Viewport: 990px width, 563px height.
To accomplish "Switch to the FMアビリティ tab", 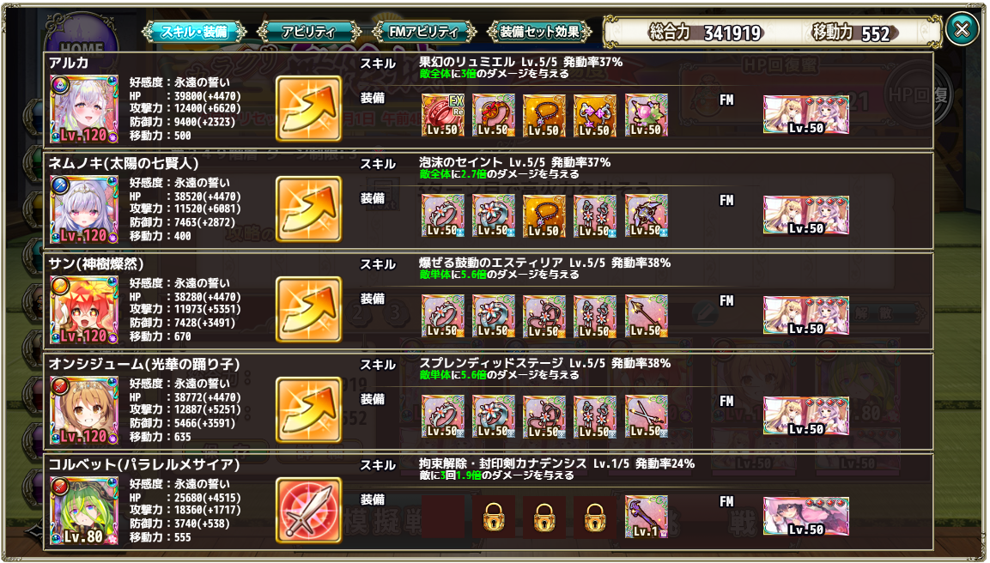I will click(423, 32).
